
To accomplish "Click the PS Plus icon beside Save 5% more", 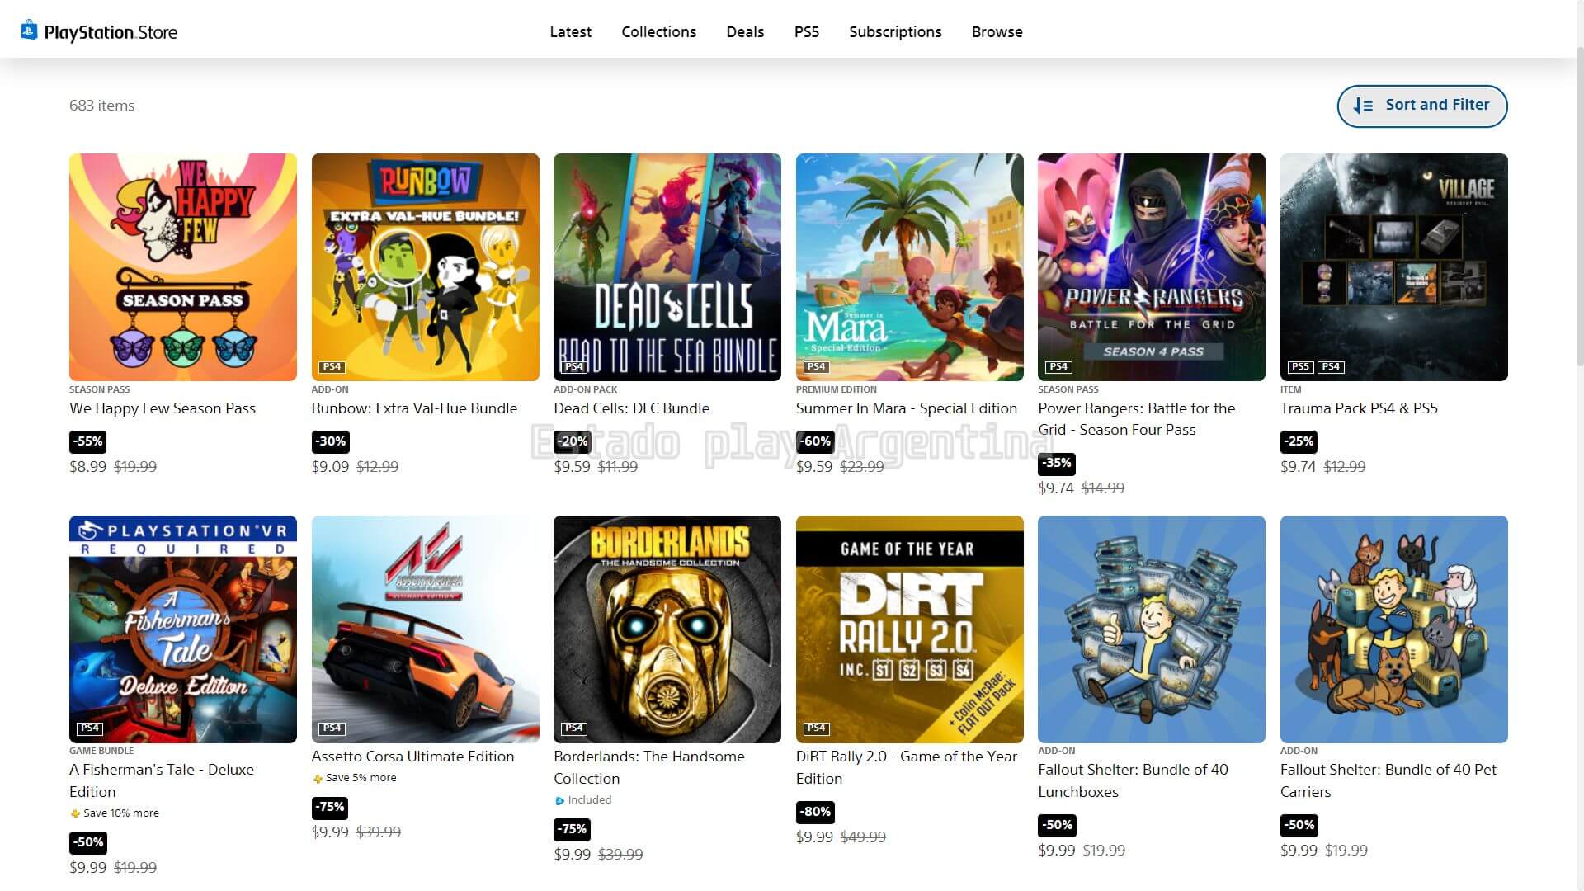I will point(318,778).
